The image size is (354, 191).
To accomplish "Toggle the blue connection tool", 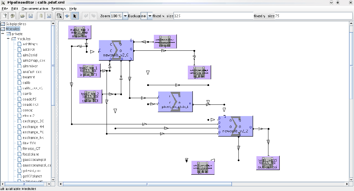I will coord(67,16).
